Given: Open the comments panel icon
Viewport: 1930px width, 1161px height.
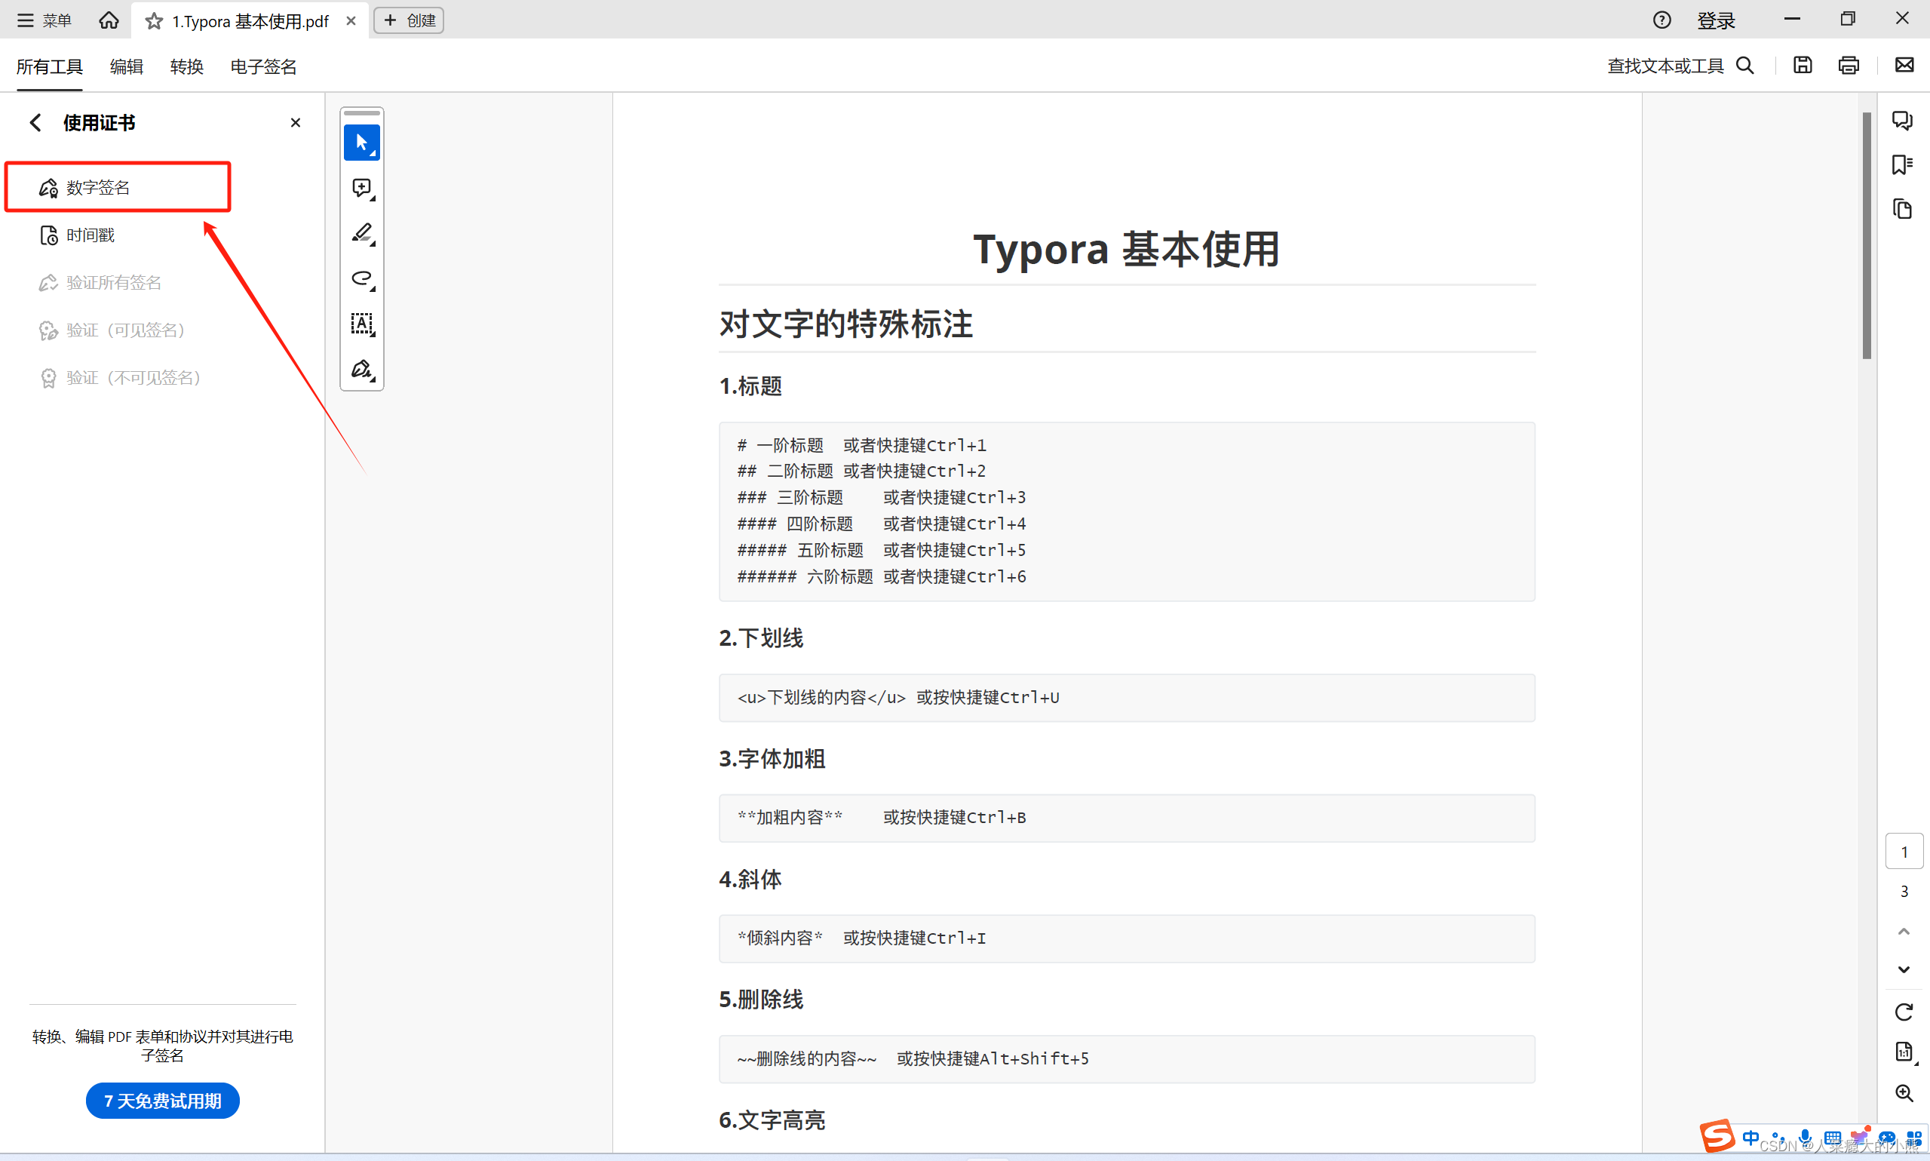Looking at the screenshot, I should (x=1902, y=121).
